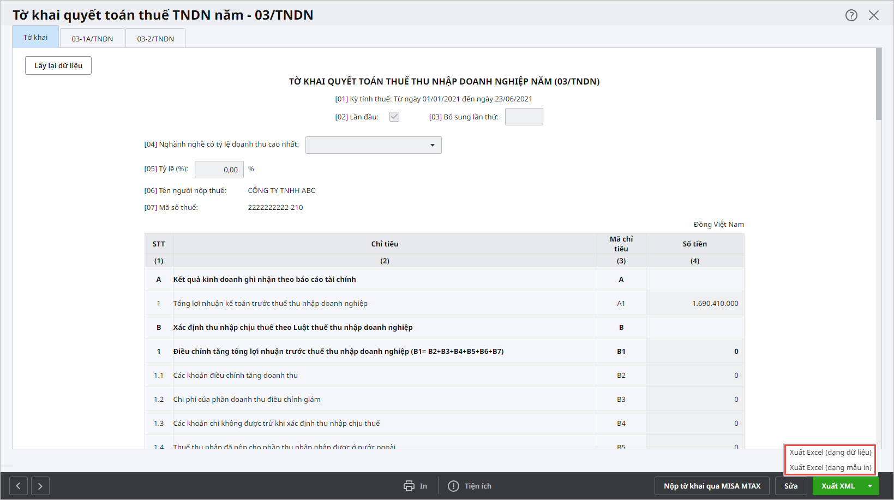Screen dimensions: 894x500
Task: Switch to the 03-2/TNDN tab
Action: pyautogui.click(x=155, y=39)
